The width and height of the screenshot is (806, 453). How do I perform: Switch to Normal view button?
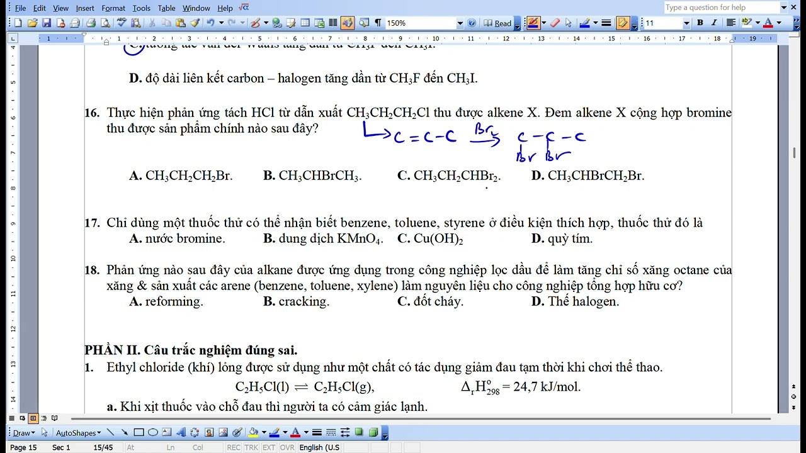(x=12, y=418)
